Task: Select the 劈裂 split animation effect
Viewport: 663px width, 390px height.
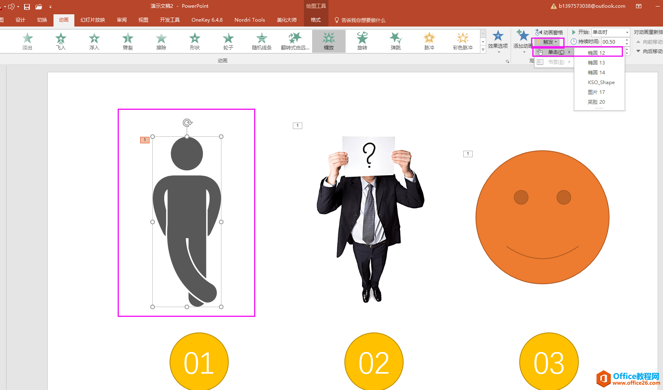Action: coord(128,41)
